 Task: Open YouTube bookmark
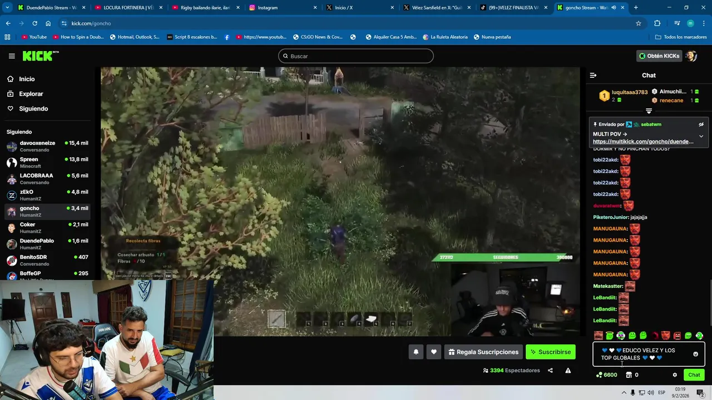coord(34,37)
